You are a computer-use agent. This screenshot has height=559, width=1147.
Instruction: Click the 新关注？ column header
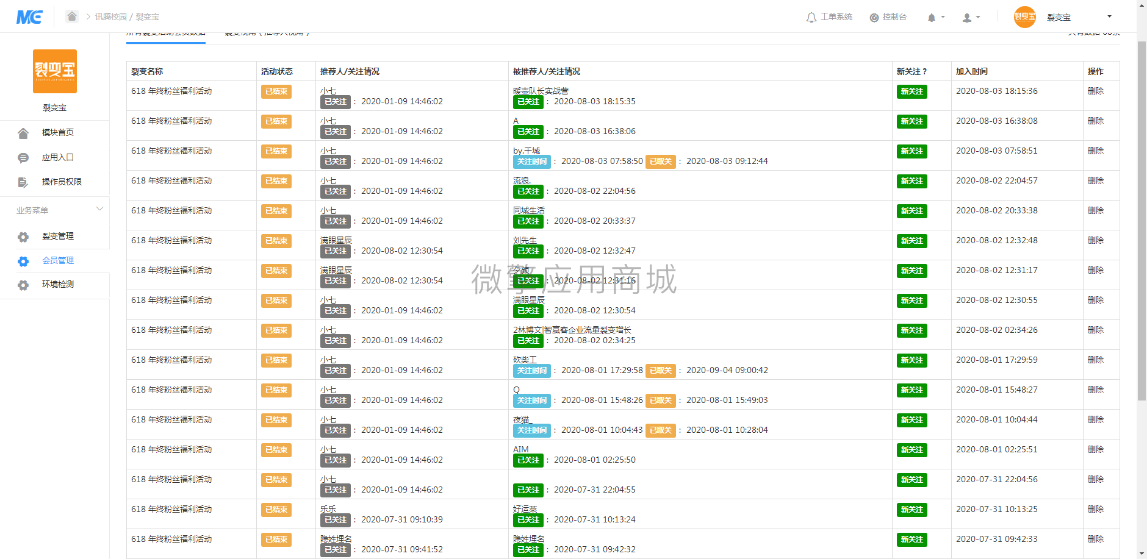911,71
